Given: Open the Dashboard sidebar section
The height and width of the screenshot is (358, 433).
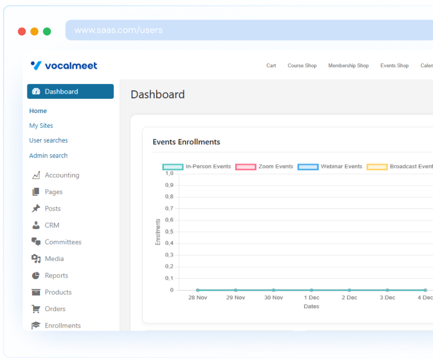Looking at the screenshot, I should (x=70, y=91).
